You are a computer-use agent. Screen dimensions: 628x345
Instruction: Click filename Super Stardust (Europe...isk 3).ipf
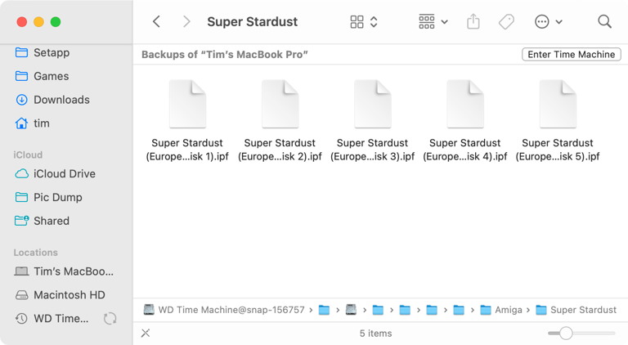373,150
